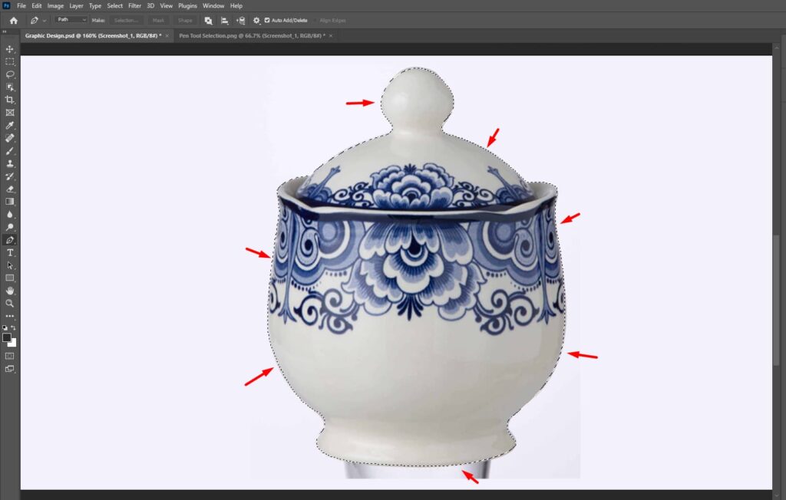
Task: Close the Pen Tool Selection.png tab
Action: coord(331,35)
